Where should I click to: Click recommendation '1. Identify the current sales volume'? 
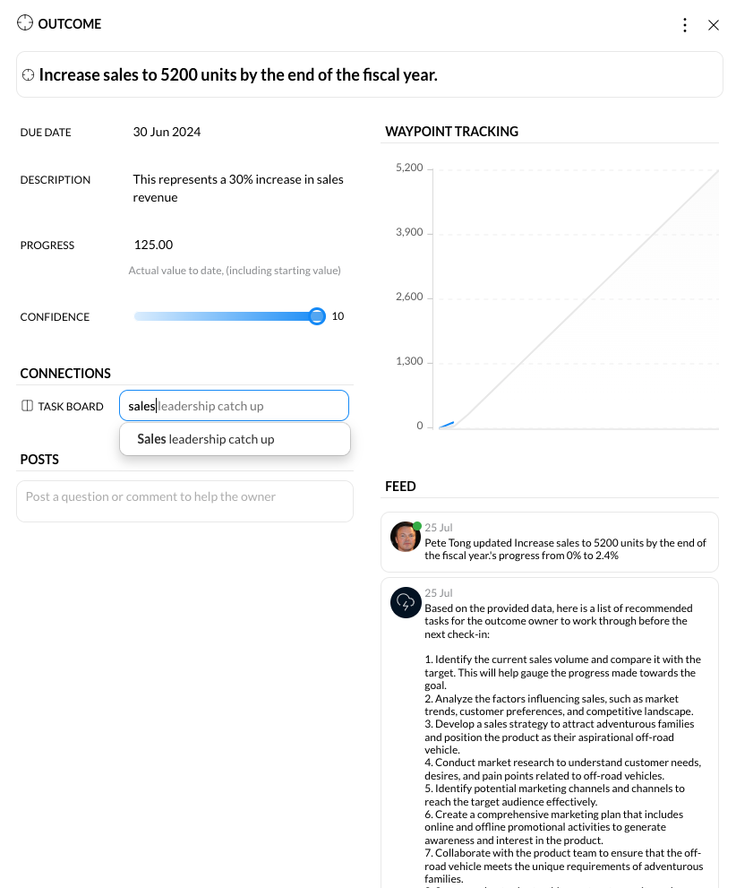(x=563, y=672)
